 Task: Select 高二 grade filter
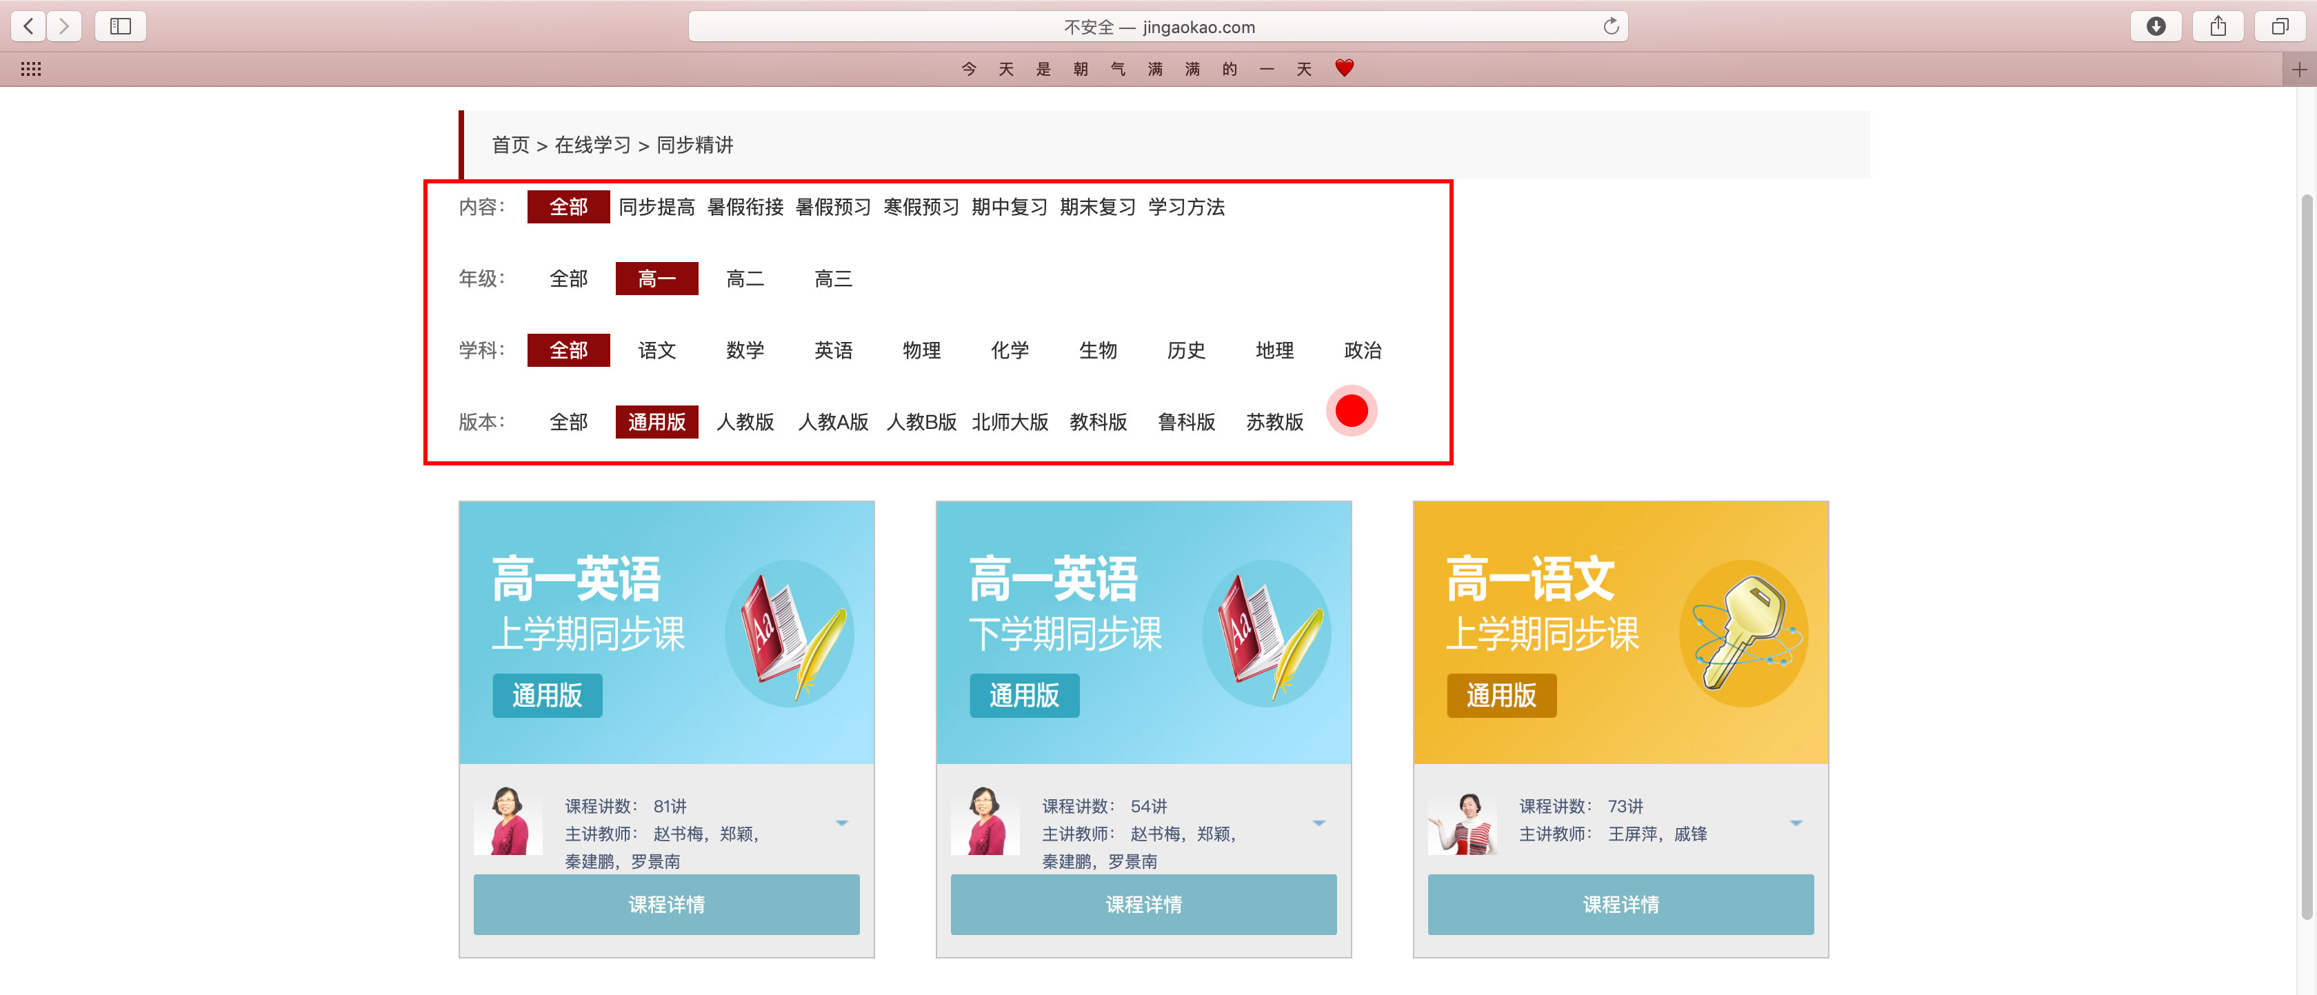click(x=745, y=279)
